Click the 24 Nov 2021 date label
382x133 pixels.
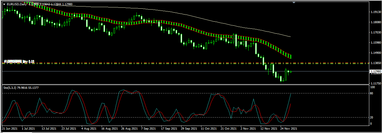tap(289, 128)
